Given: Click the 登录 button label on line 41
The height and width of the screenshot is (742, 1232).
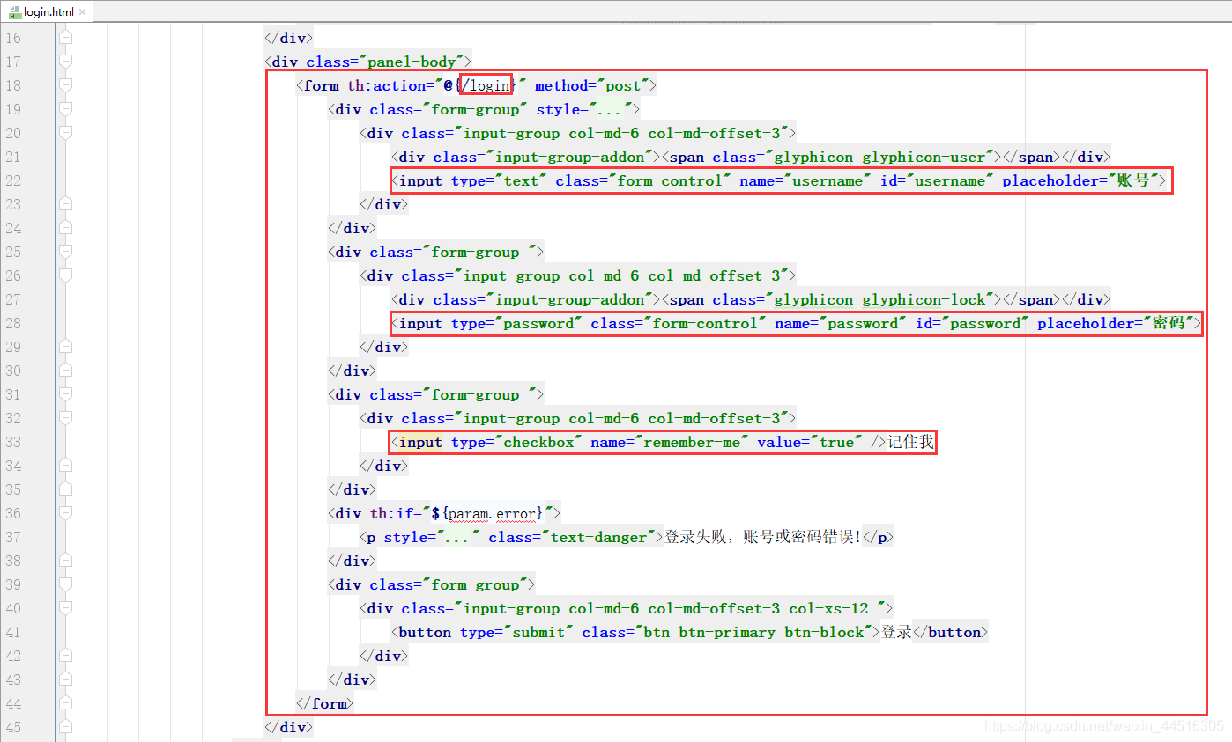Looking at the screenshot, I should coord(897,632).
